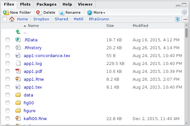Screen dimensions: 190x126
Task: Select the app1.Rnw checkbox
Action: coord(8,79)
